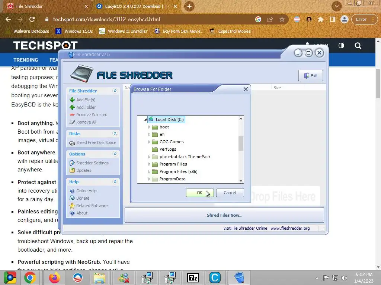Image resolution: width=381 pixels, height=285 pixels.
Task: Expand the efi folder node
Action: (149, 134)
